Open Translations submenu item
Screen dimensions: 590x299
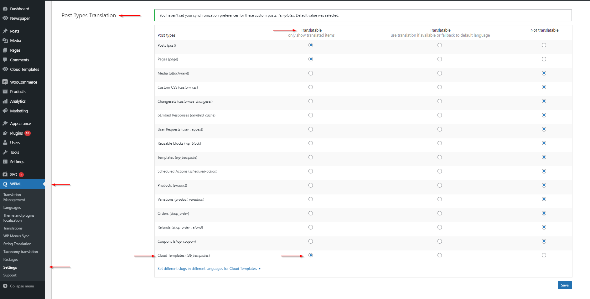point(13,228)
